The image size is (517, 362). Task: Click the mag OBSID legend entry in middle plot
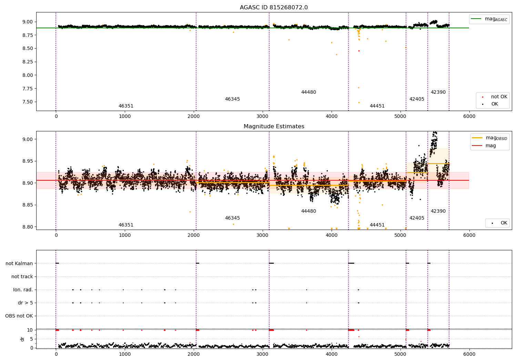coord(490,138)
